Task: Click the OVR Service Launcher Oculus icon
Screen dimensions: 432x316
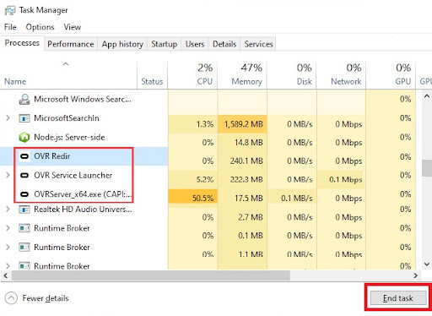Action: pyautogui.click(x=24, y=176)
